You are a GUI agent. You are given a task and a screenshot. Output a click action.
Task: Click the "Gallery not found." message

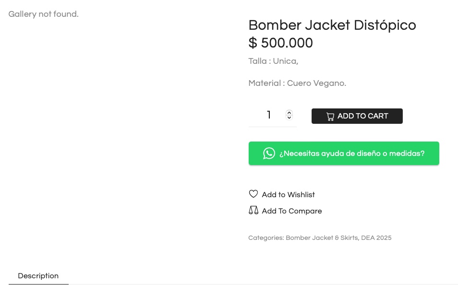click(x=43, y=14)
